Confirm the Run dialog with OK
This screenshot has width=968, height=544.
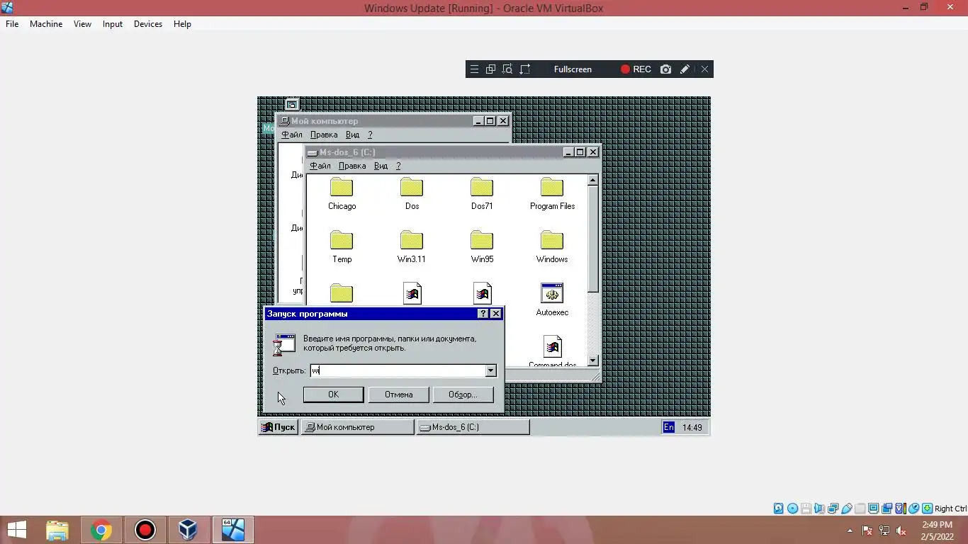pyautogui.click(x=333, y=395)
